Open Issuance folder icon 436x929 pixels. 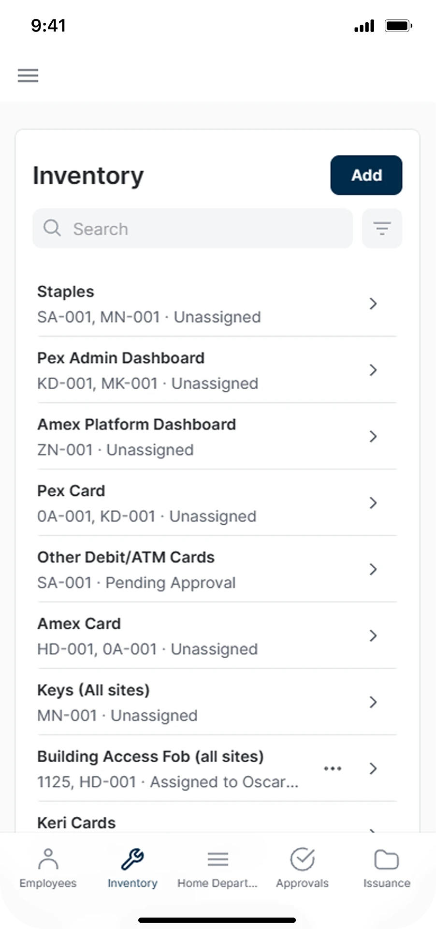tap(387, 860)
